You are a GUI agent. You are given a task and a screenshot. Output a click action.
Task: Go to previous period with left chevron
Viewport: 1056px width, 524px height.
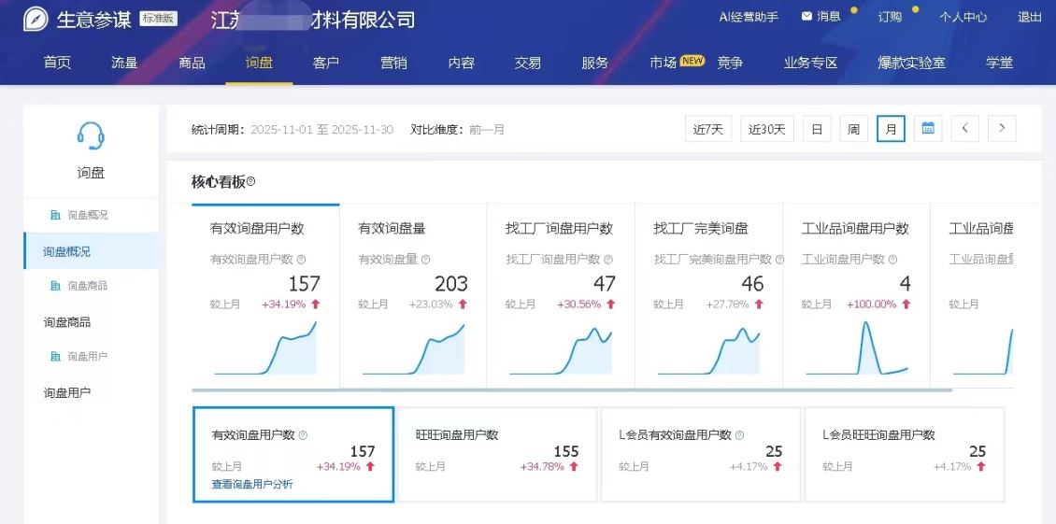[965, 129]
